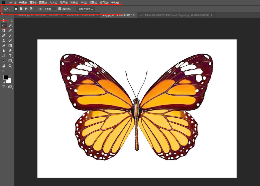Toggle the anti-alias checkbox
The height and width of the screenshot is (186, 260).
pyautogui.click(x=59, y=9)
